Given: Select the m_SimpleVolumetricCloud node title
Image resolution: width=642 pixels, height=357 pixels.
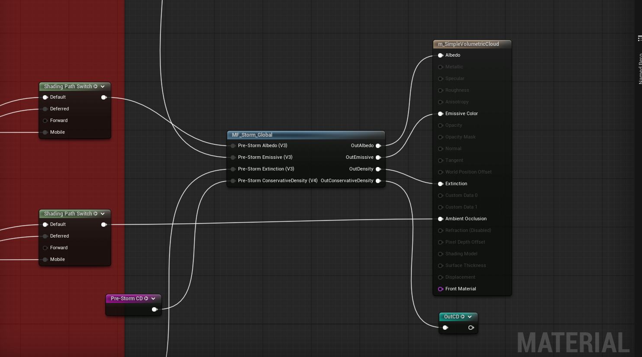Looking at the screenshot, I should click(468, 44).
